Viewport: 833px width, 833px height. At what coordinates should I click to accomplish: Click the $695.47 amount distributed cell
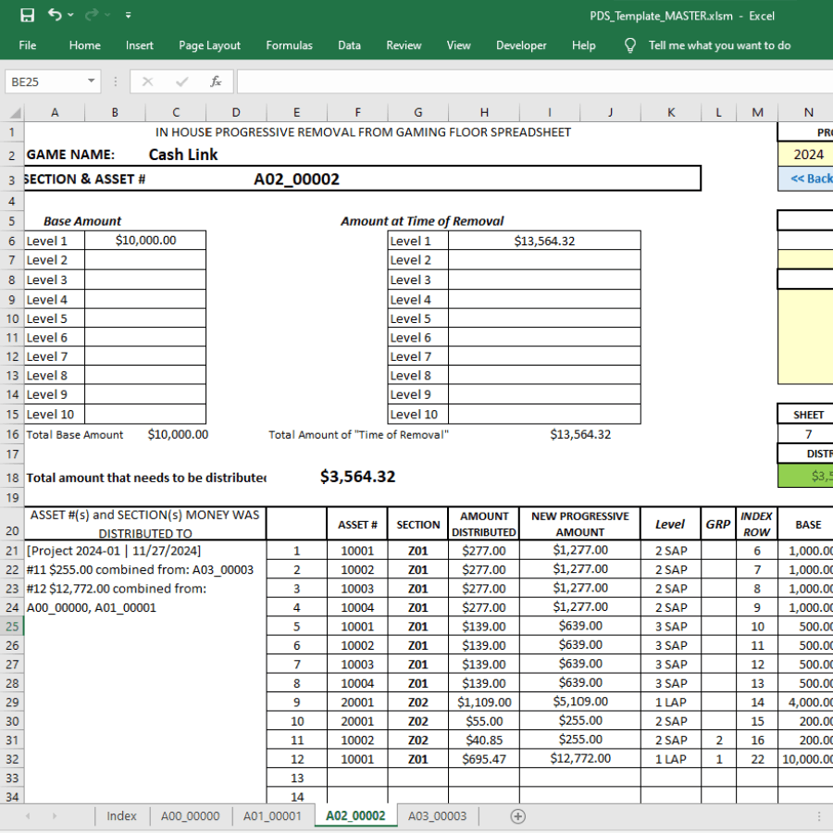[x=484, y=759]
